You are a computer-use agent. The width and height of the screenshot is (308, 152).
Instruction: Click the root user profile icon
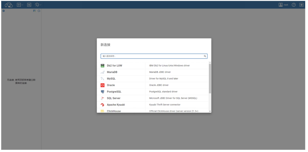click(x=281, y=5)
